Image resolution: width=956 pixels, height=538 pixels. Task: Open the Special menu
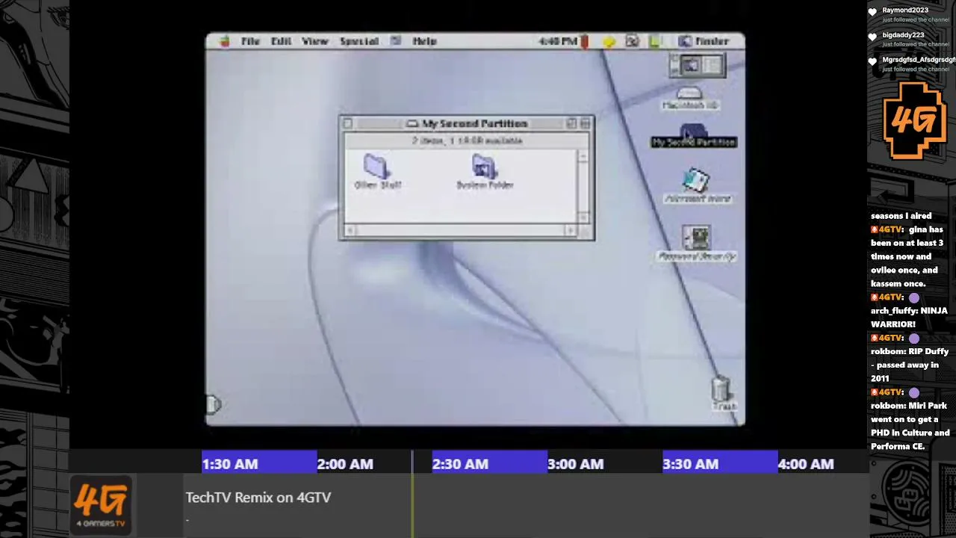(x=359, y=42)
